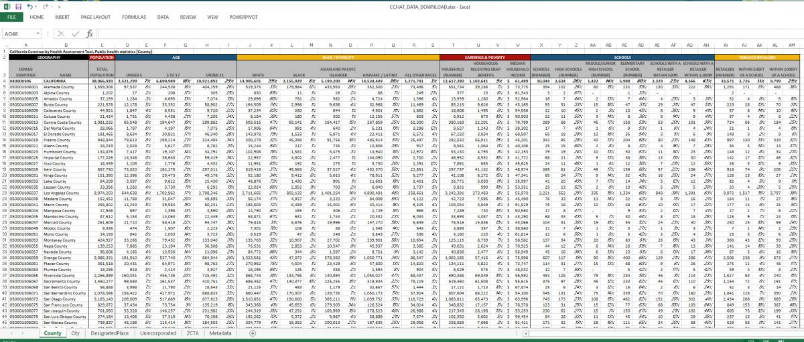Image resolution: width=804 pixels, height=342 pixels.
Task: Click the EARNINGS & POVERTY header cell
Action: pyautogui.click(x=484, y=58)
